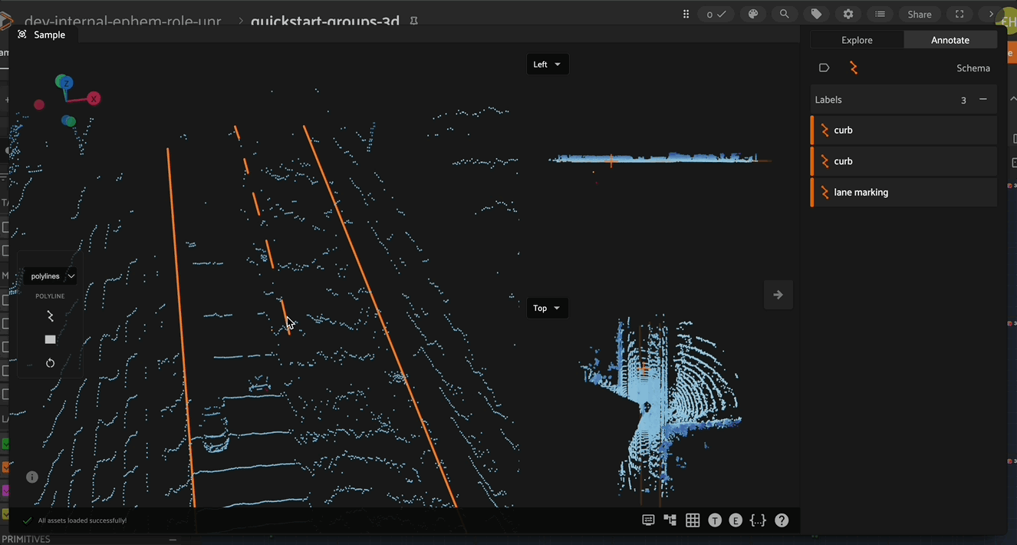Click the Schema link
The width and height of the screenshot is (1017, 545).
973,68
